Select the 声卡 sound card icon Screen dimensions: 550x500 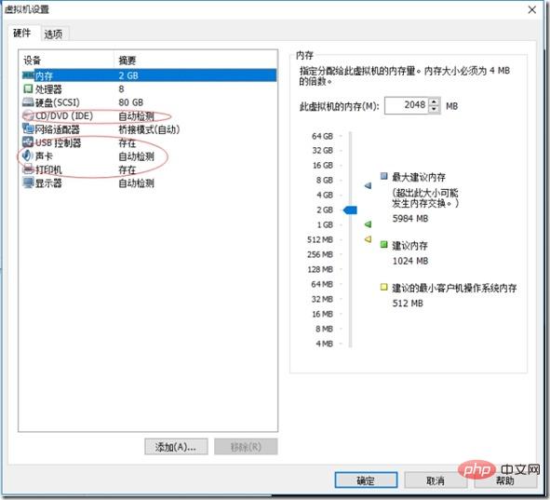pos(28,155)
